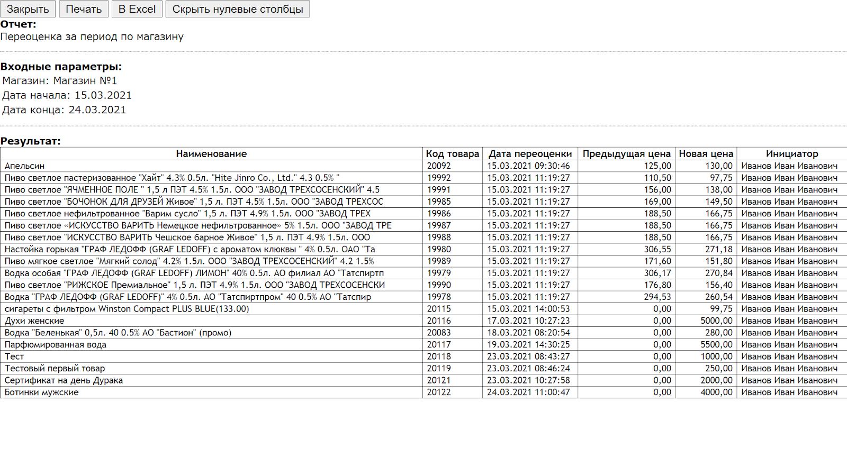Select the Духи женские row
Image resolution: width=847 pixels, height=476 pixels.
(x=34, y=321)
